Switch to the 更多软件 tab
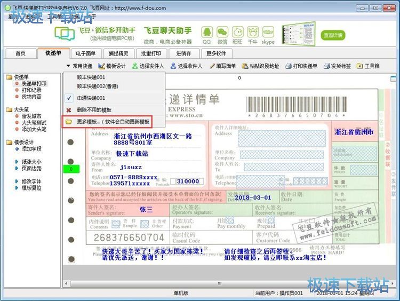Screen dimensions: 400x301 pyautogui.click(x=217, y=53)
